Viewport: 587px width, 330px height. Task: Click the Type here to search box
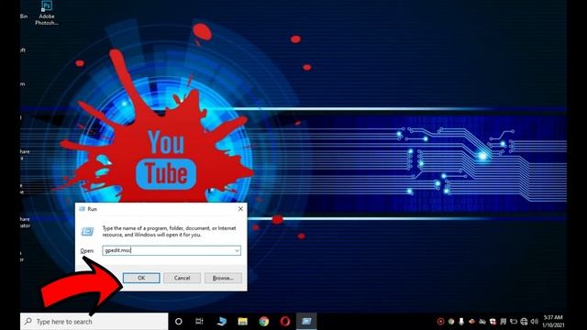coord(94,322)
